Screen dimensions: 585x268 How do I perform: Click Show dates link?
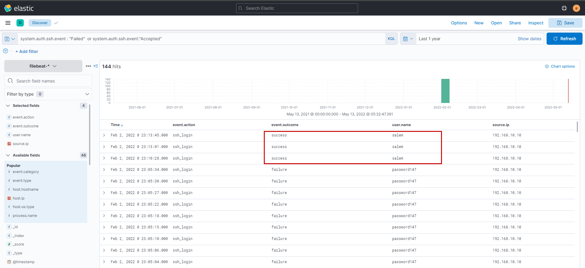pos(529,39)
